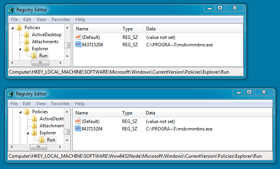Select the 843715204 value icon in bottom window
Image resolution: width=280 pixels, height=169 pixels.
click(x=78, y=129)
